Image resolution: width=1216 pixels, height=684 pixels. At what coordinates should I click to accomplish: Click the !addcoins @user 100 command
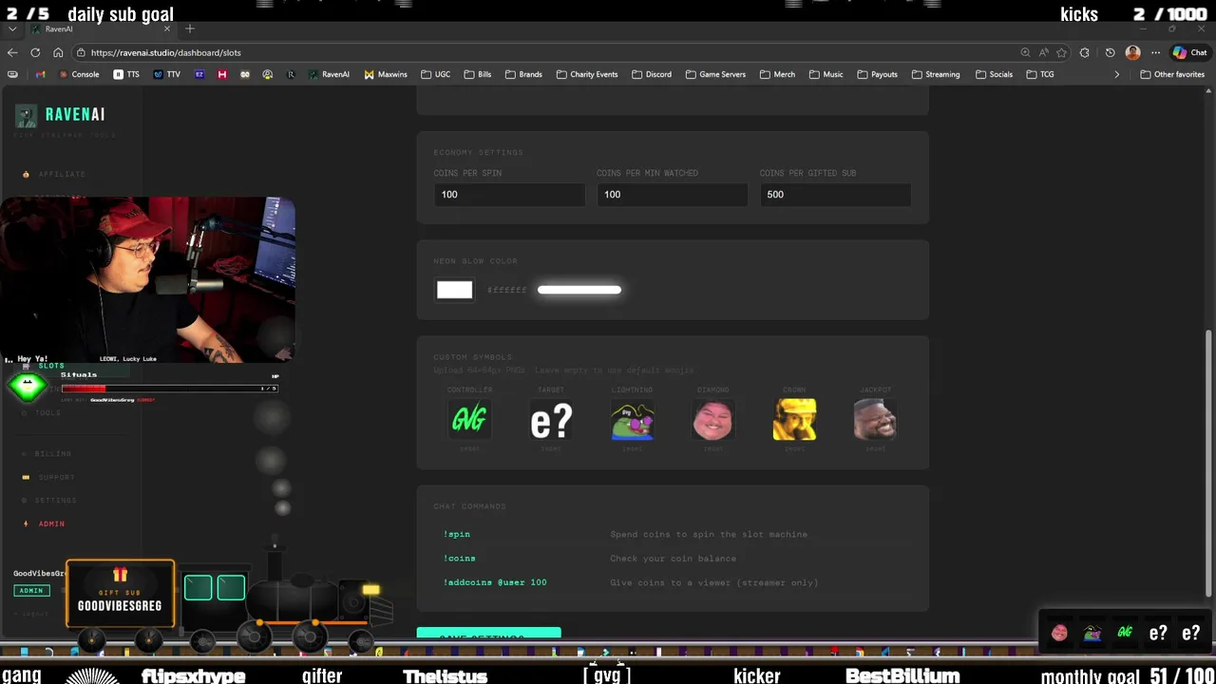(x=495, y=582)
